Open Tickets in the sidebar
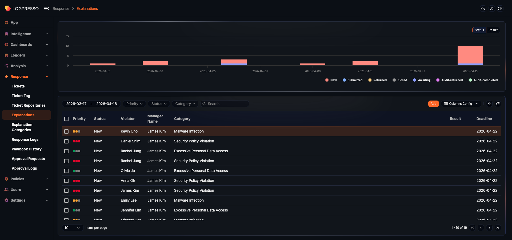The width and height of the screenshot is (512, 240). coord(18,86)
